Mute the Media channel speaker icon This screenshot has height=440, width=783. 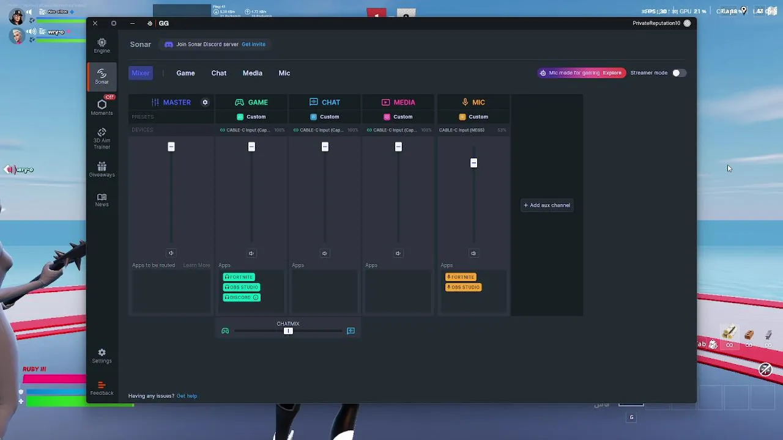point(398,253)
